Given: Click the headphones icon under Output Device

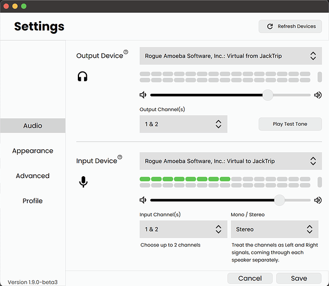Looking at the screenshot, I should 82,77.
